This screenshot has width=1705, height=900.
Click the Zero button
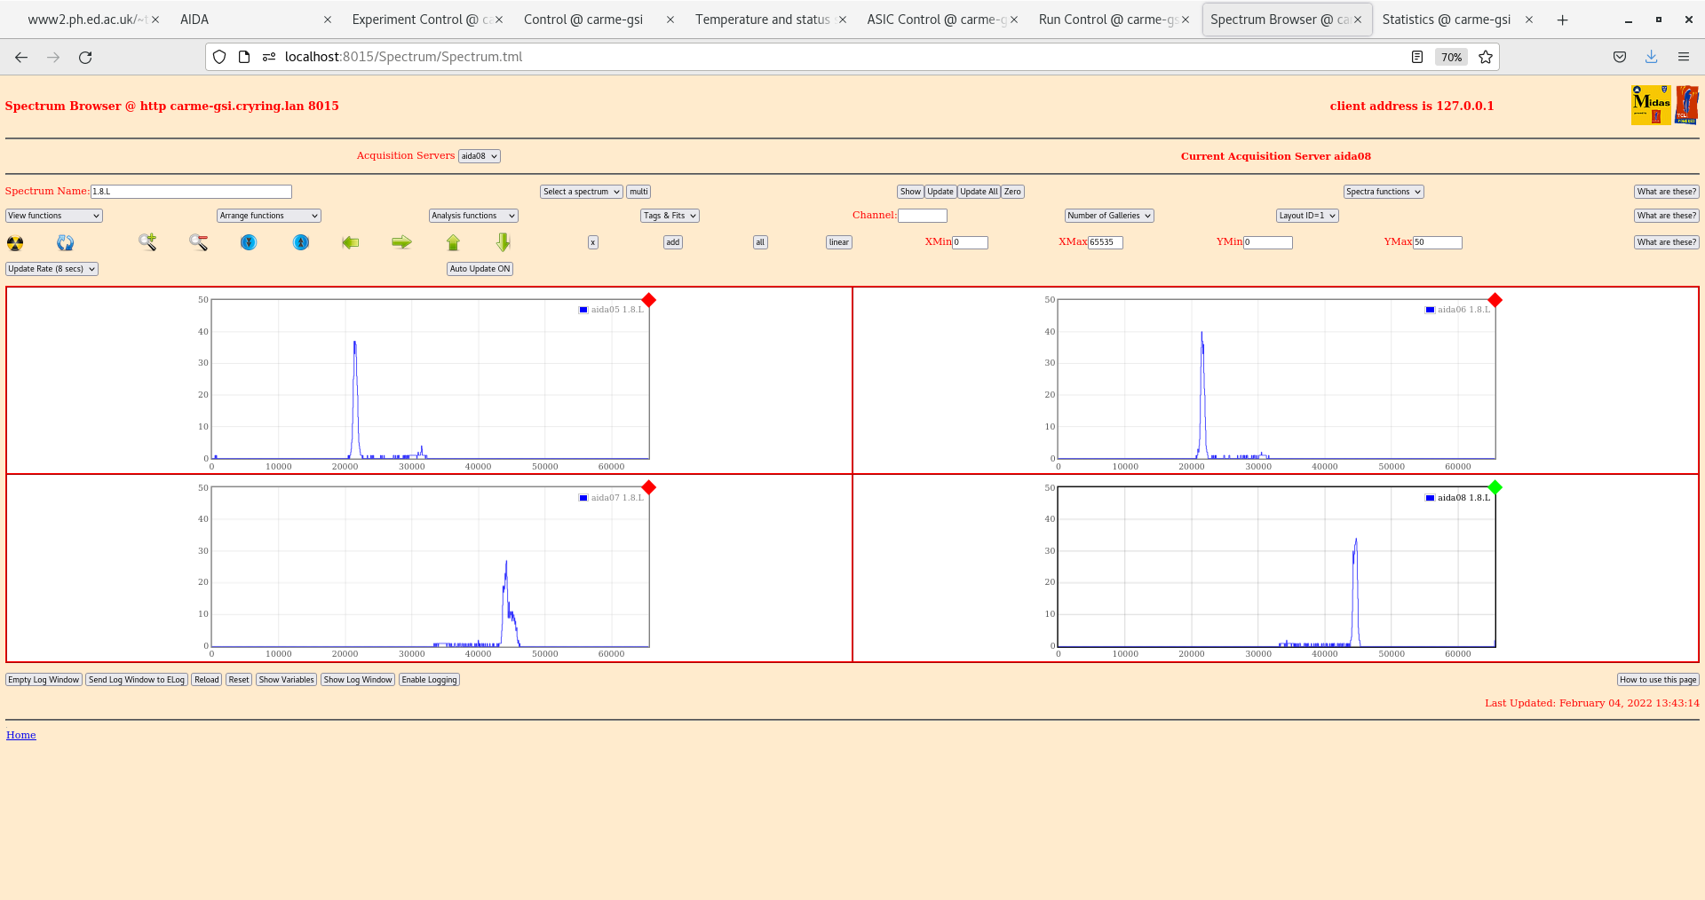coord(1012,192)
